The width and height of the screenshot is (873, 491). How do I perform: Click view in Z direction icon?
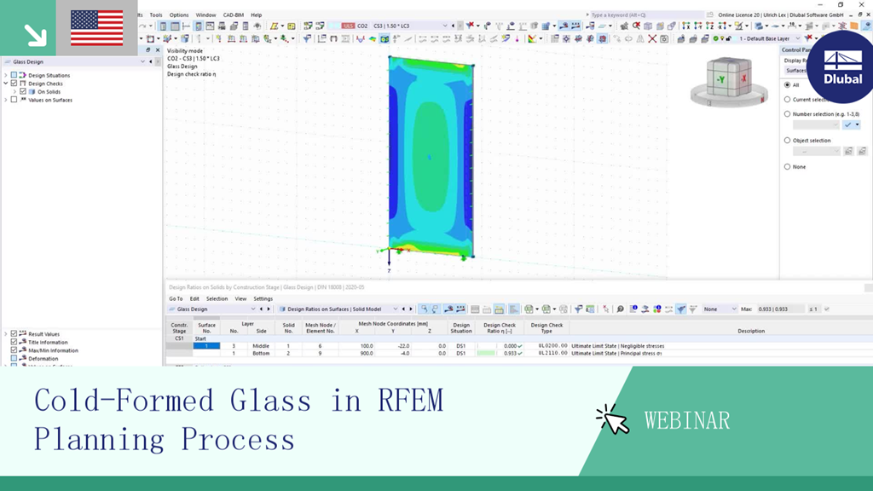point(710,26)
